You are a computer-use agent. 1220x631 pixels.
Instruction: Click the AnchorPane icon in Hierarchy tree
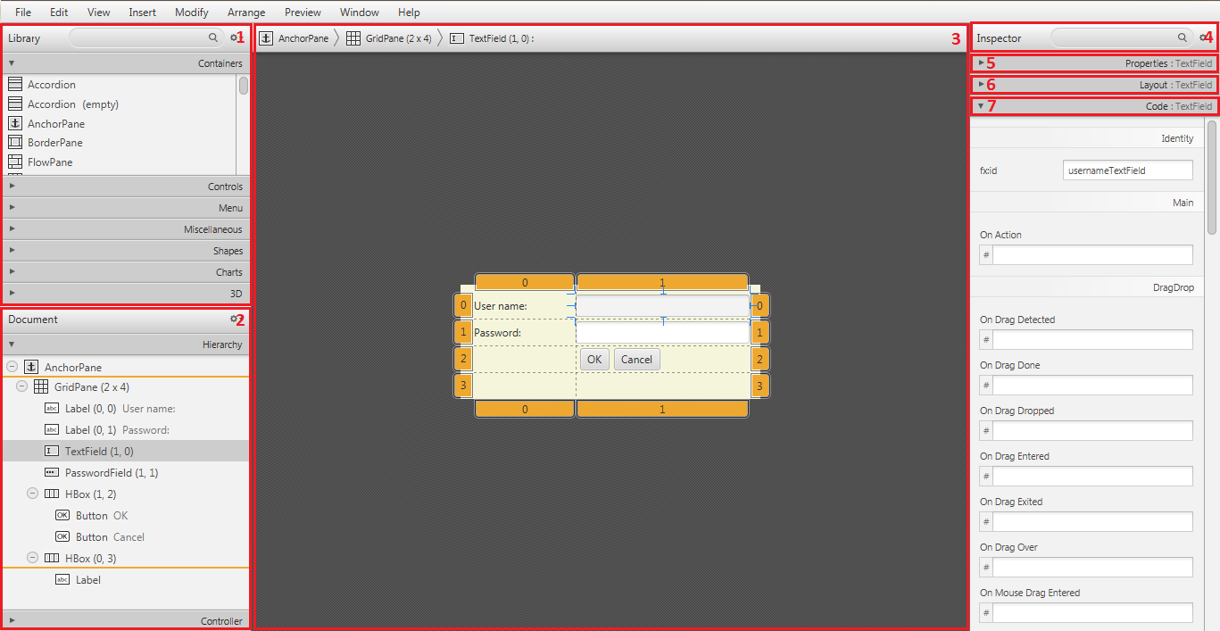tap(32, 367)
